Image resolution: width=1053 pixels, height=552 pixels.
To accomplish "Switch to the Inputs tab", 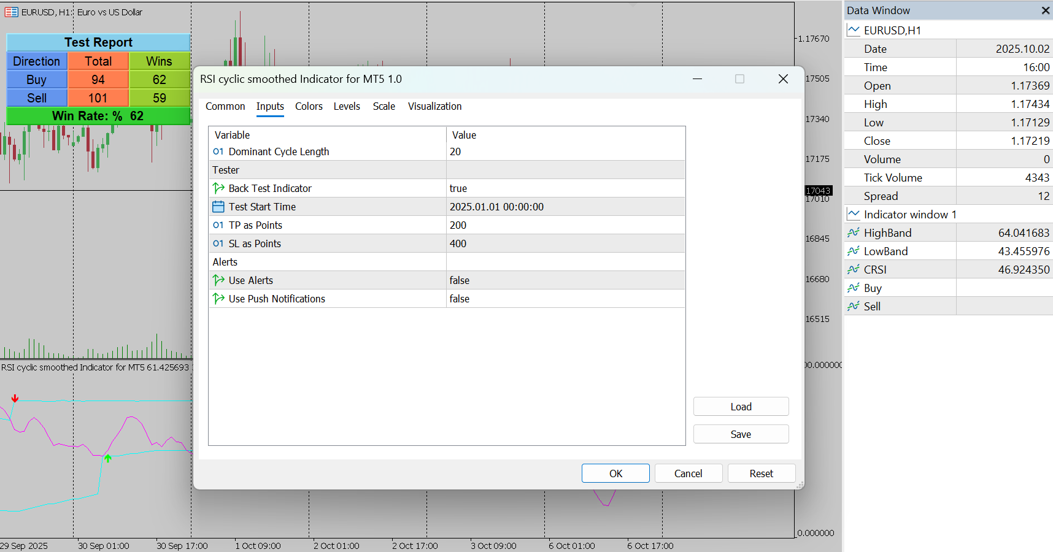I will [x=270, y=106].
